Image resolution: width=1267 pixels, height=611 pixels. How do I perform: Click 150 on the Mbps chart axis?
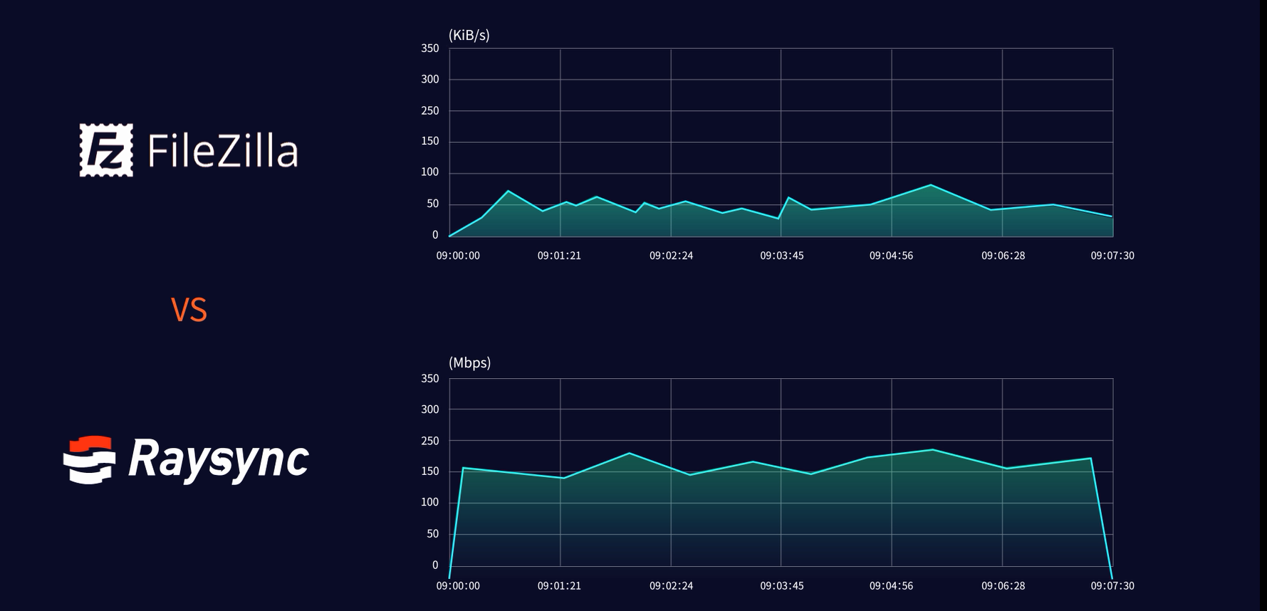(430, 471)
